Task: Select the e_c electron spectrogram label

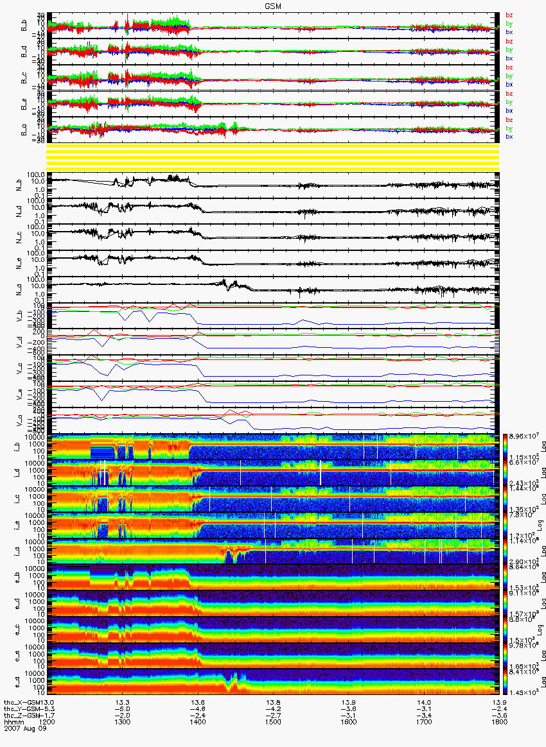Action: pos(17,630)
